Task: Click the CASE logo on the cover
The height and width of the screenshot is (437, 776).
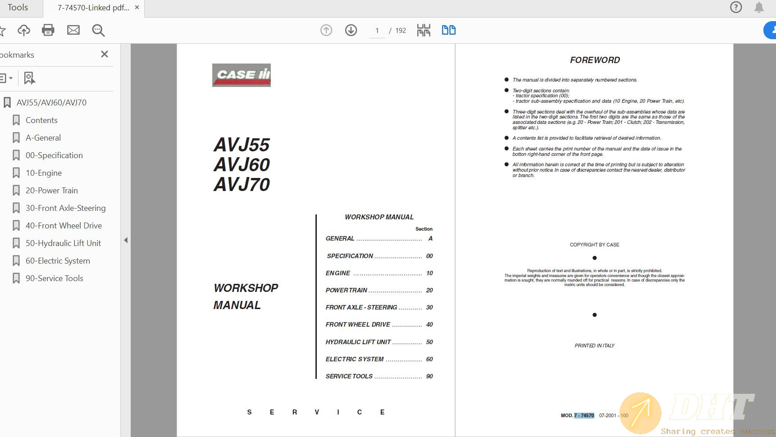Action: [242, 75]
